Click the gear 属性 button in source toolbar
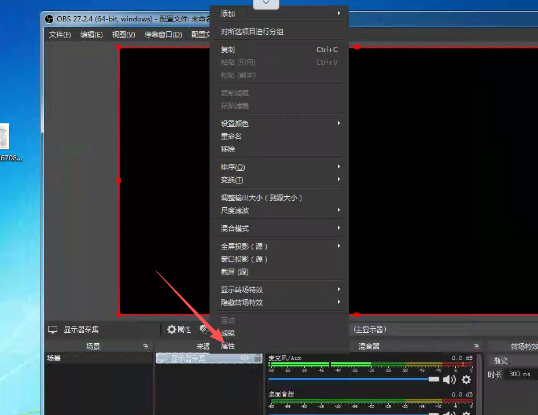 (179, 329)
